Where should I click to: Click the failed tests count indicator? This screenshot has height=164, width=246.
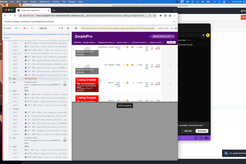pos(26,28)
